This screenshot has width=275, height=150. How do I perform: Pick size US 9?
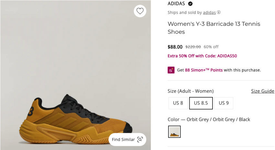[224, 103]
